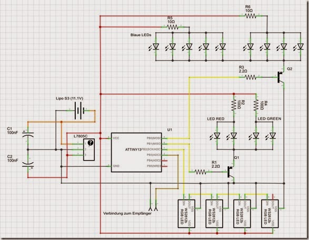The image size is (309, 240).
Task: Click the 'LED GREEN' label
Action: (269, 118)
